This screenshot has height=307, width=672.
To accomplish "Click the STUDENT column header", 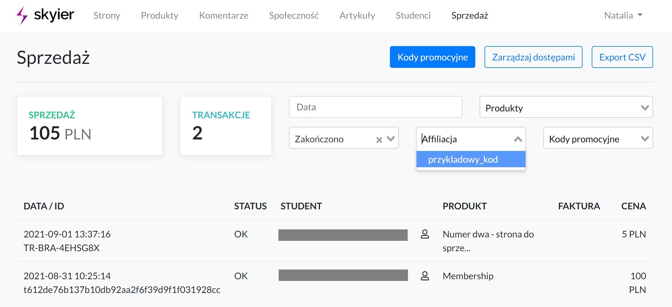I will [301, 206].
